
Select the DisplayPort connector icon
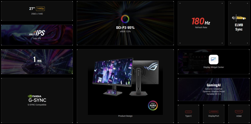point(214,112)
